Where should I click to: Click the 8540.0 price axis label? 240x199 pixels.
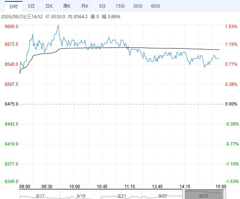[11, 64]
